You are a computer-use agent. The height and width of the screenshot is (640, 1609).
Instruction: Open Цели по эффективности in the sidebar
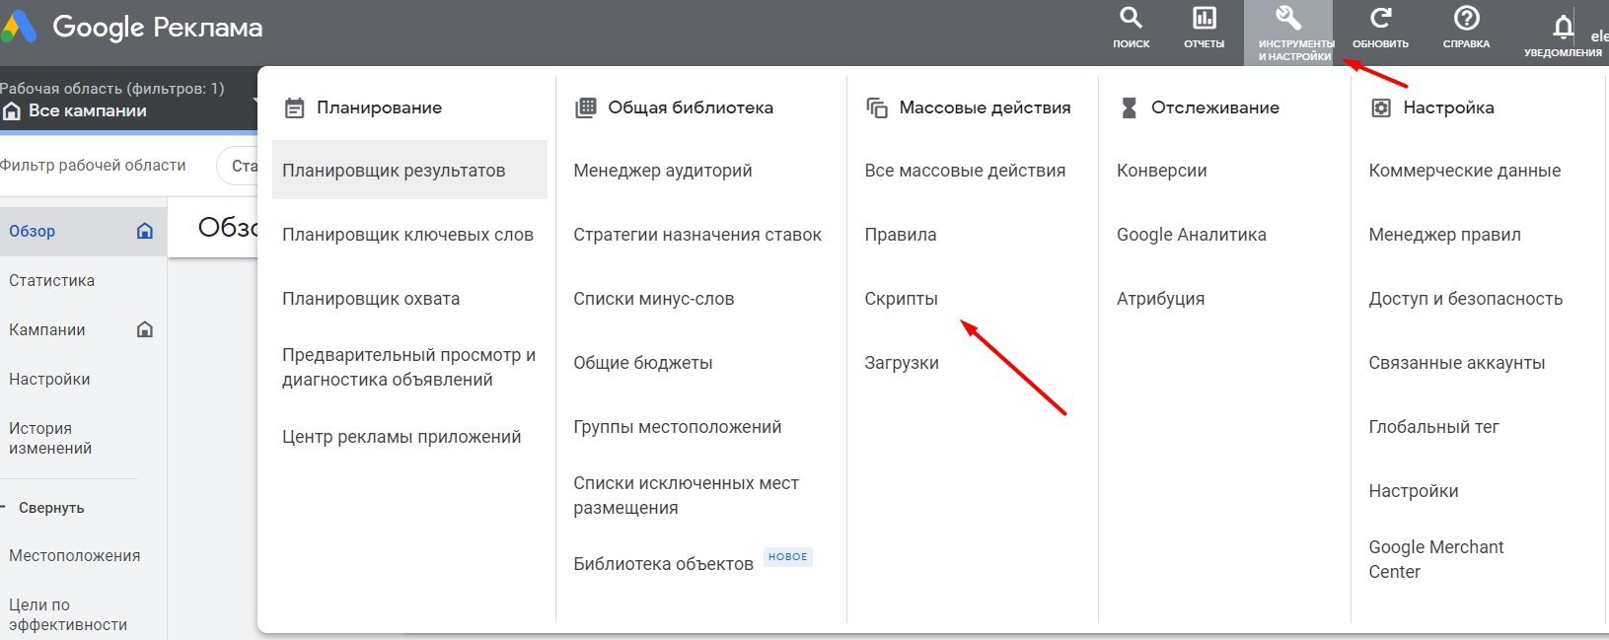pos(68,614)
